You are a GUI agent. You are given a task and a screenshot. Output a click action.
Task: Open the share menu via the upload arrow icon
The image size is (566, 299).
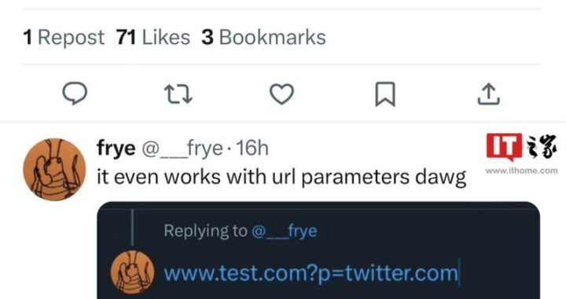point(489,94)
